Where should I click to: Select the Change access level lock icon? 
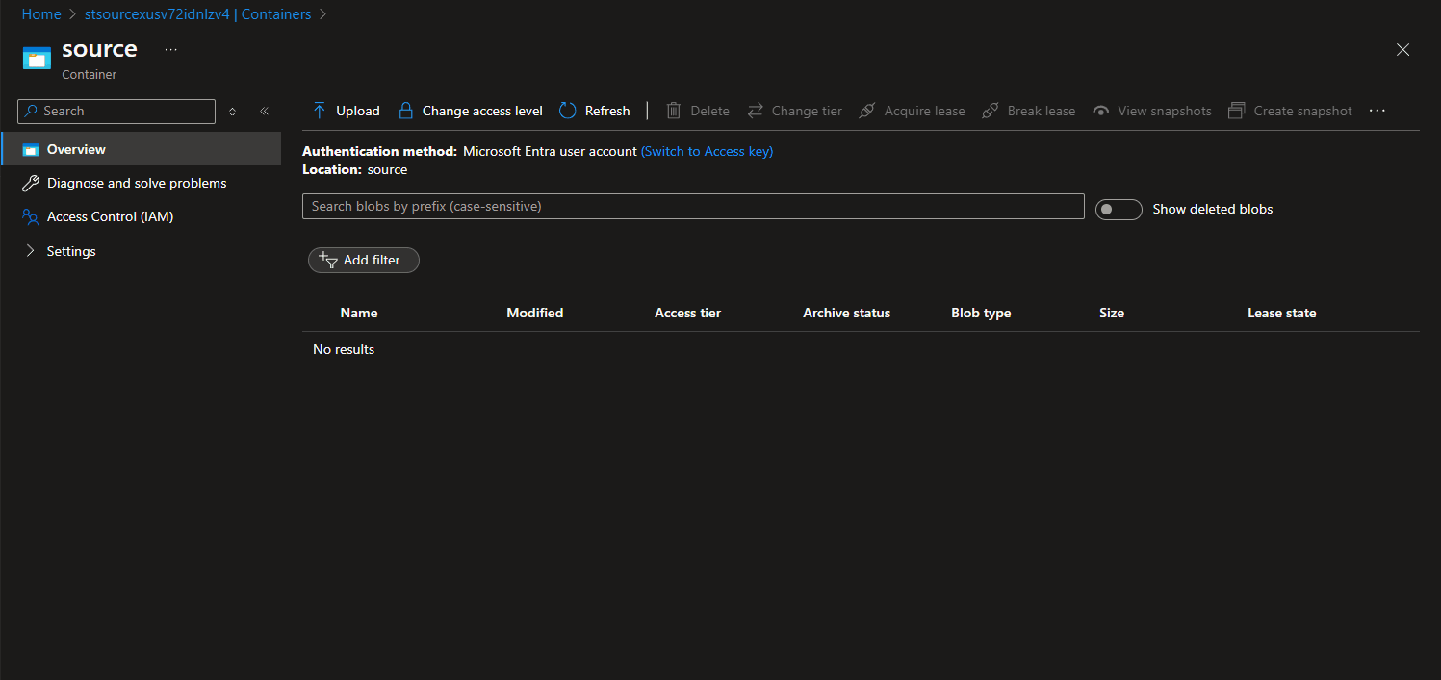[406, 110]
